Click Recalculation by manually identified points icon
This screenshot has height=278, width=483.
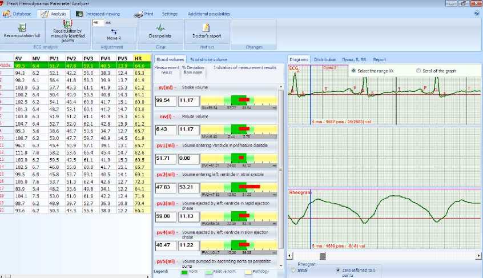coord(67,24)
